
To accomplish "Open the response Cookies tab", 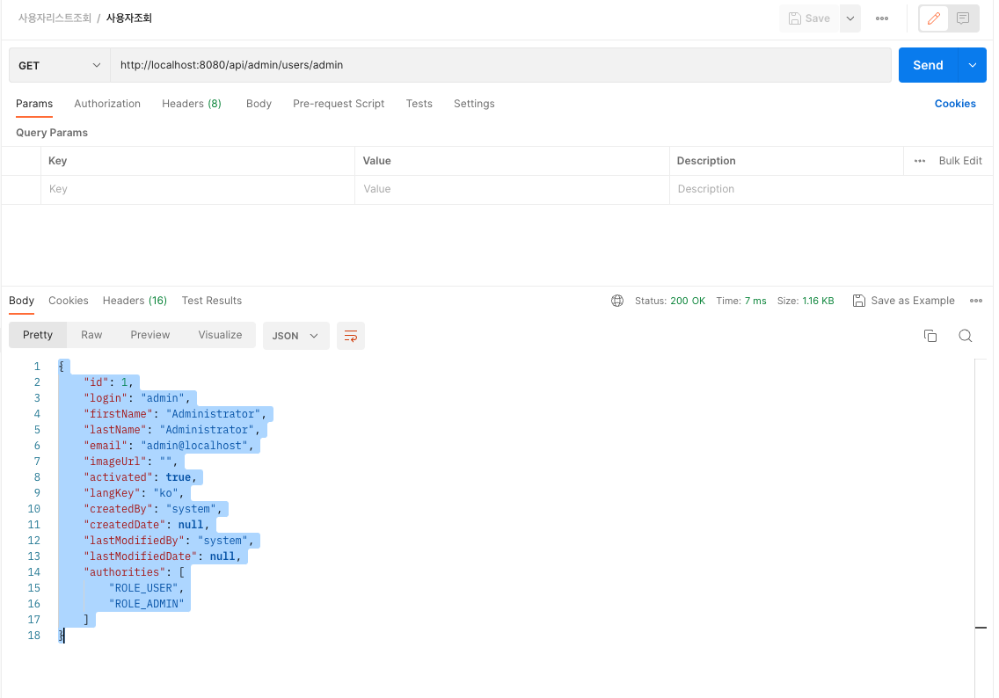I will [x=69, y=301].
